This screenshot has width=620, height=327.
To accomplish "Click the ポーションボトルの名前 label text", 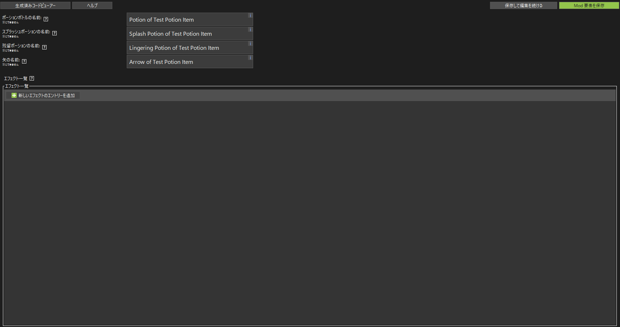I will click(x=22, y=18).
